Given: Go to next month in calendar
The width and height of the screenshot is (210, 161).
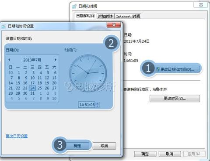Looking at the screenshot, I should pyautogui.click(x=56, y=60).
